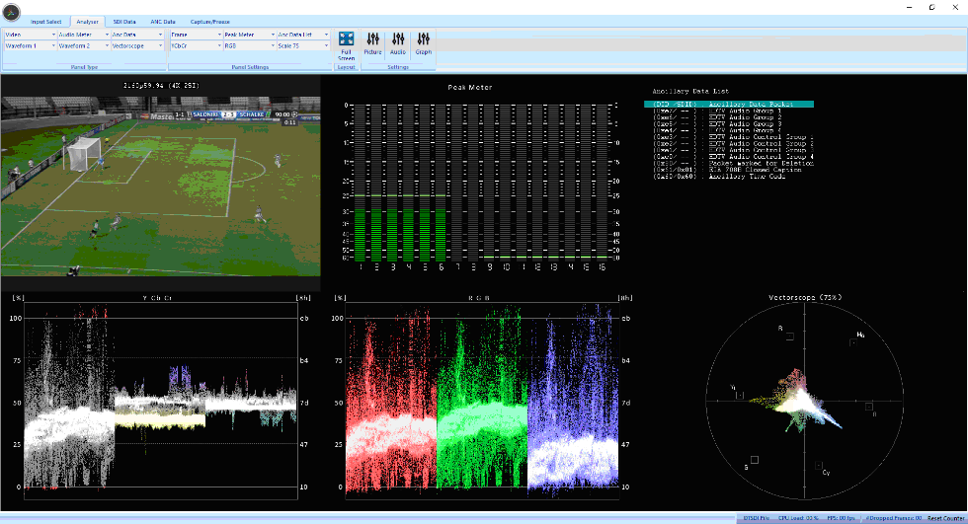968x524 pixels.
Task: Expand the Audio Meter panel dropdown
Action: tap(107, 35)
